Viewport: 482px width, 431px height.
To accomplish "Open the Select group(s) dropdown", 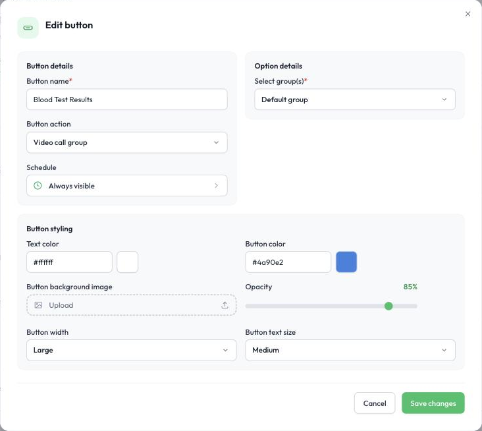I will pos(355,100).
